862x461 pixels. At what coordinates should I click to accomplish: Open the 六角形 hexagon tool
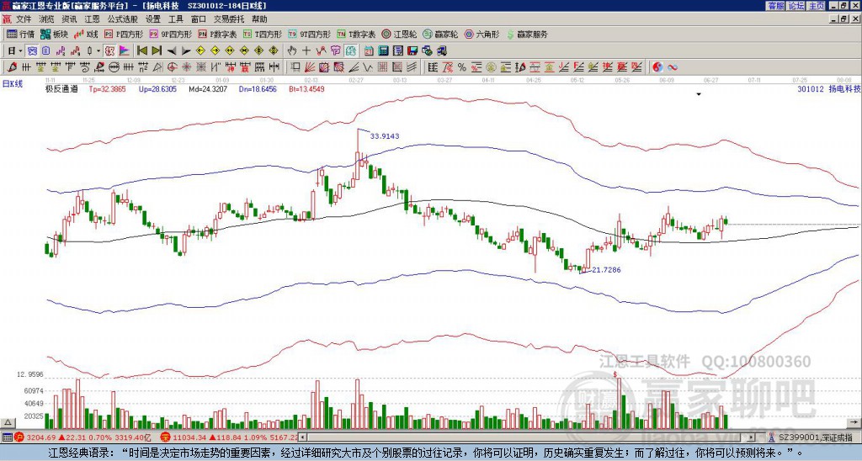tap(482, 34)
